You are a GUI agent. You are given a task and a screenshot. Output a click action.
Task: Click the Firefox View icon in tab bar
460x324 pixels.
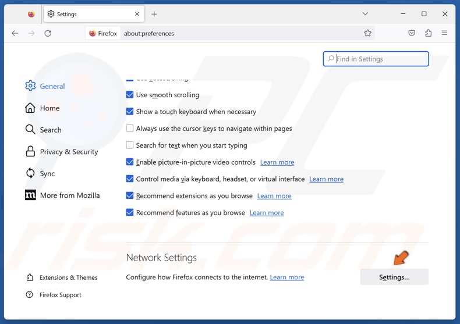(31, 14)
